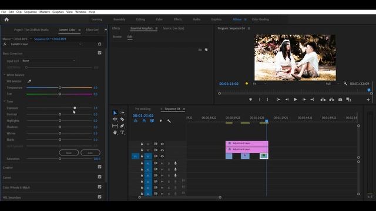Add a marker in the timeline
The width and height of the screenshot is (376, 211).
click(160, 121)
